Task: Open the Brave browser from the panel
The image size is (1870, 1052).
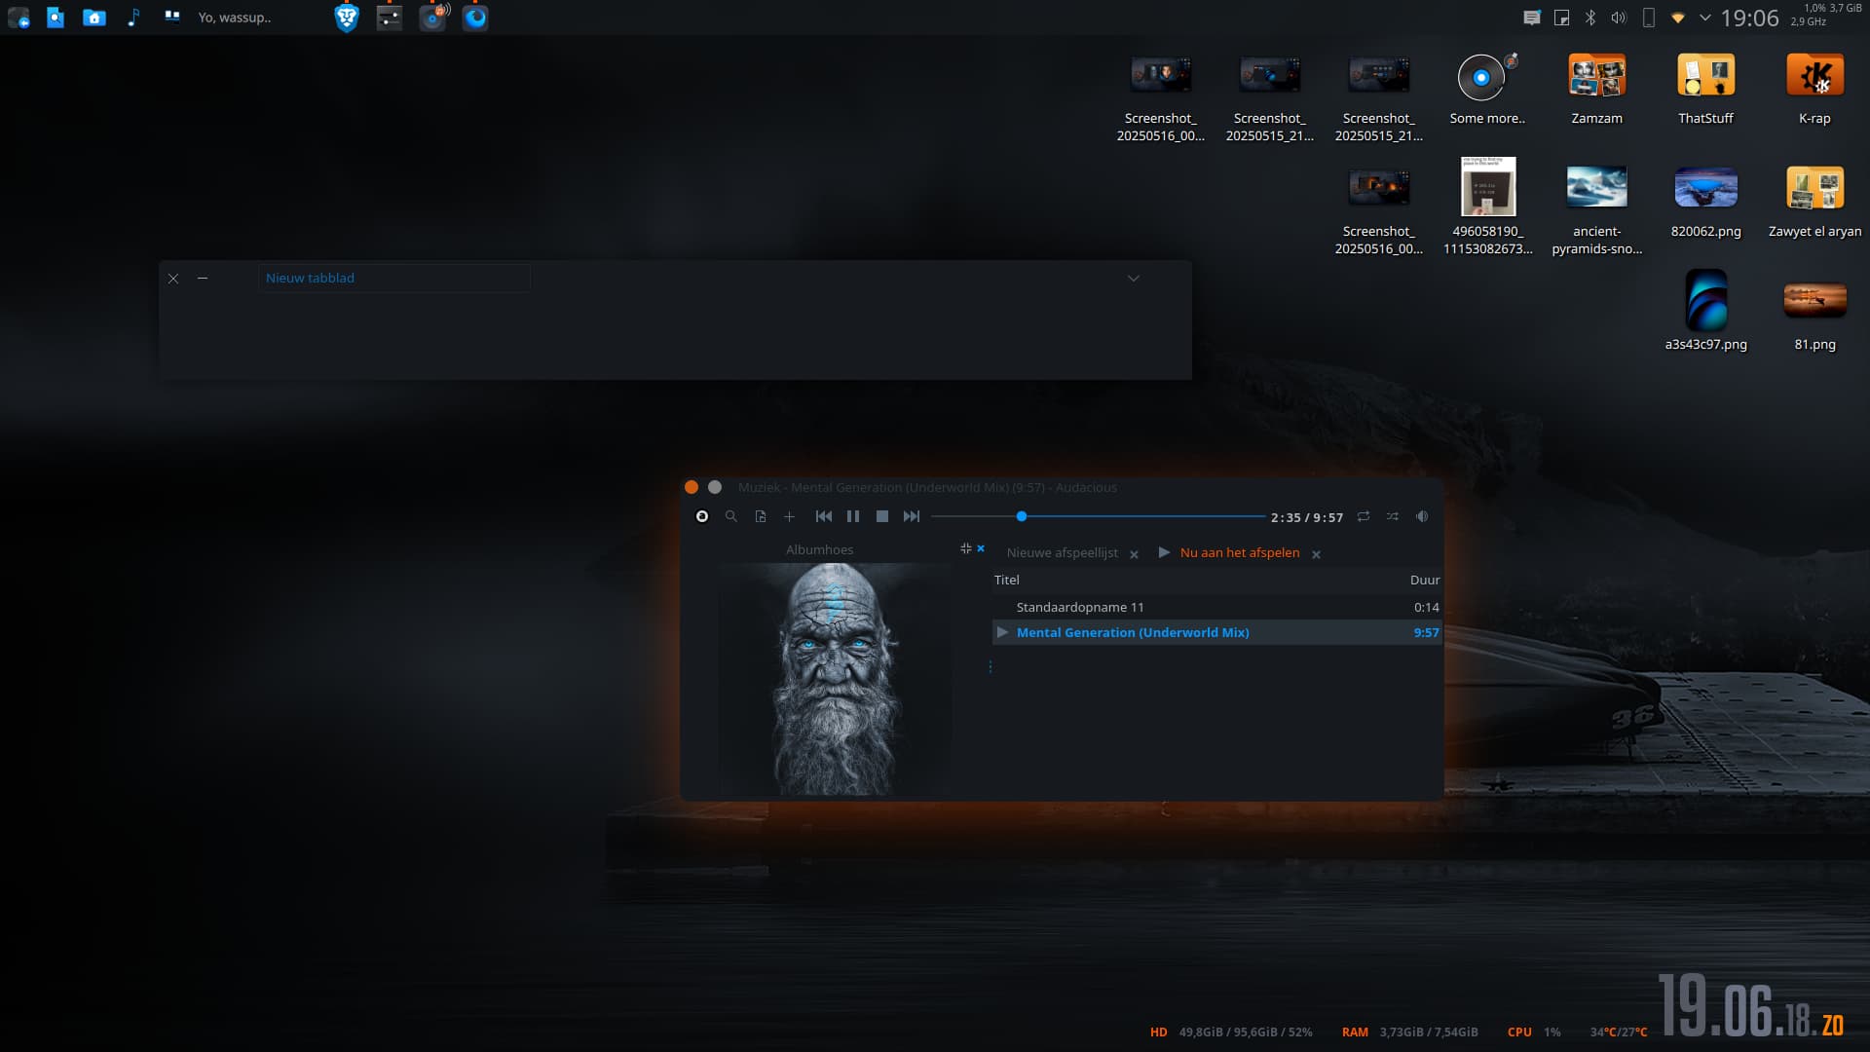Action: tap(347, 18)
